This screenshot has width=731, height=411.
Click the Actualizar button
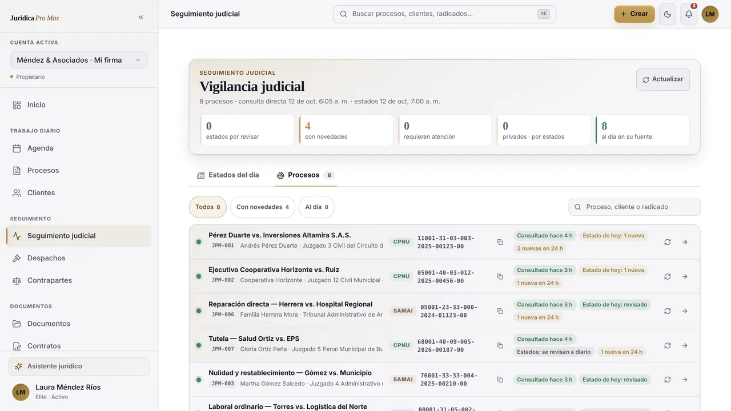[663, 79]
